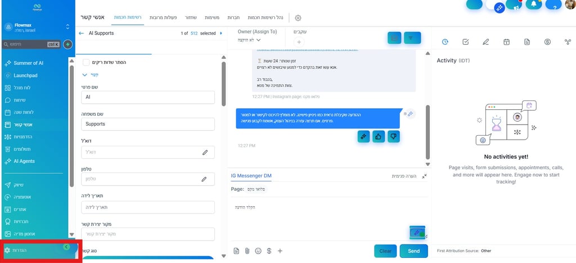
Task: Click the plus icon in the composer toolbar
Action: click(x=280, y=251)
